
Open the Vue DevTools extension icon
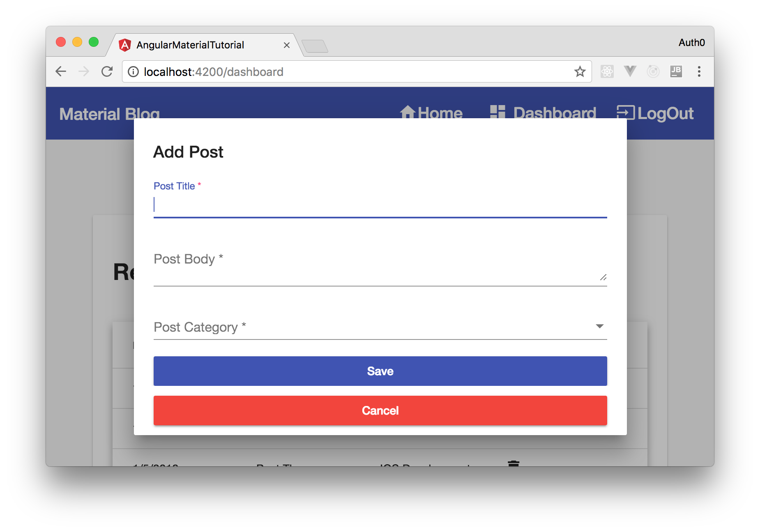(630, 71)
